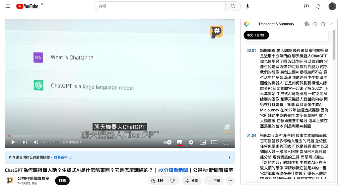Jump to current time target icon
The height and width of the screenshot is (188, 343).
click(315, 24)
